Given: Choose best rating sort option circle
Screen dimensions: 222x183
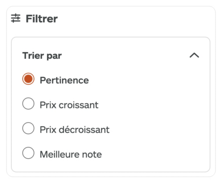Looking at the screenshot, I should 28,153.
